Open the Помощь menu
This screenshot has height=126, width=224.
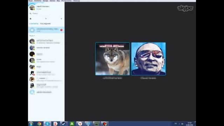click(x=76, y=1)
